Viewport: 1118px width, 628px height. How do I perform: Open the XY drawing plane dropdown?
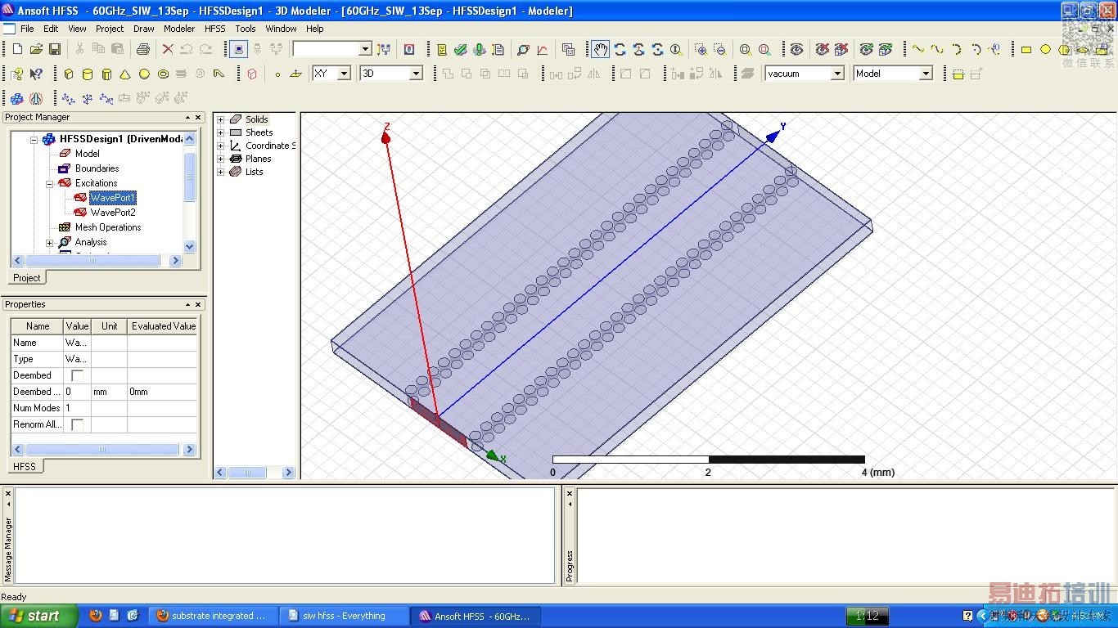[345, 74]
